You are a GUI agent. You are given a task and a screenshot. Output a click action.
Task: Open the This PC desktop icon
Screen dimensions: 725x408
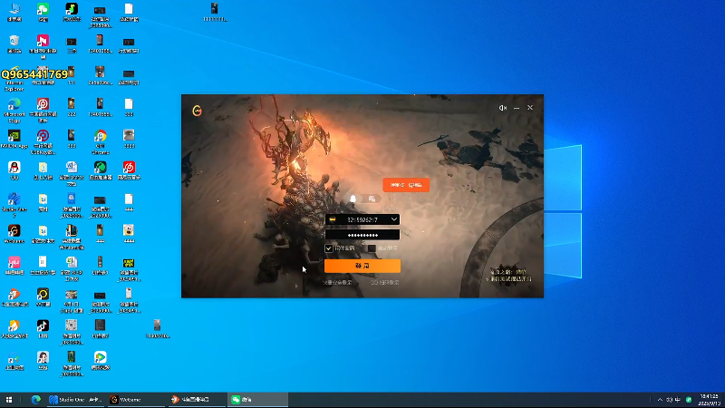pyautogui.click(x=14, y=13)
